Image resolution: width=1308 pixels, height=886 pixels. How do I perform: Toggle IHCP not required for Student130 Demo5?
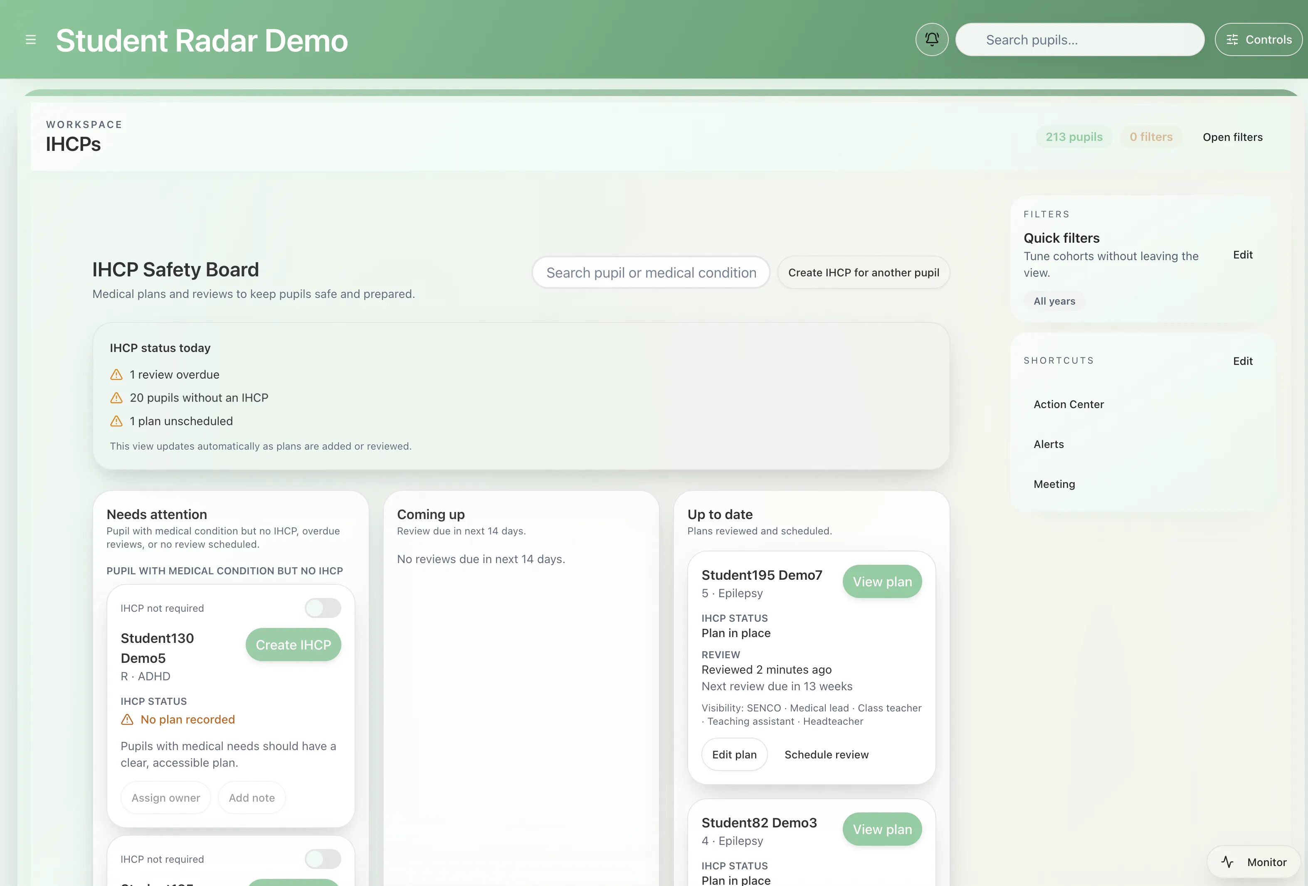coord(323,608)
